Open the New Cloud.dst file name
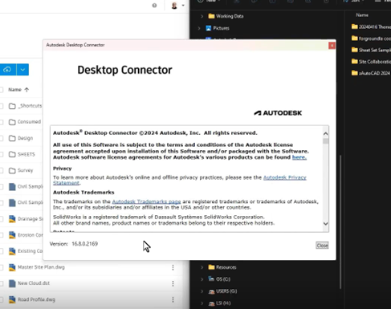 [x=34, y=283]
